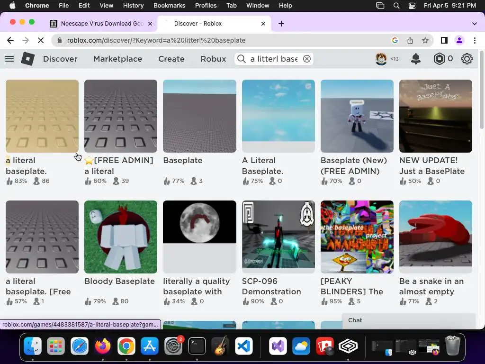Open the Trash in the dock
Image resolution: width=485 pixels, height=364 pixels.
452,346
